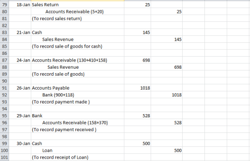Image resolution: width=250 pixels, height=161 pixels.
Task: Select the Bank (900+118) cell
Action: coord(78,95)
